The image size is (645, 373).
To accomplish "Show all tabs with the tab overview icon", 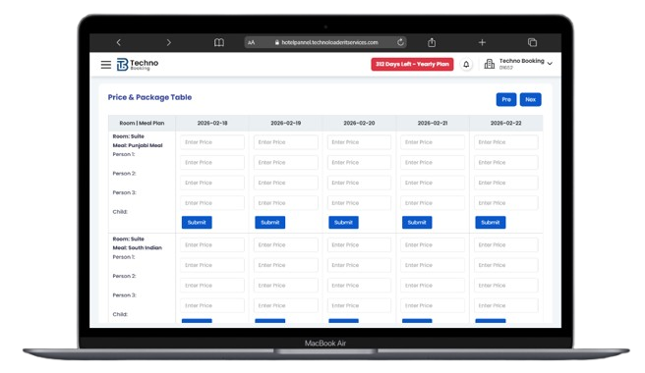I will point(532,42).
